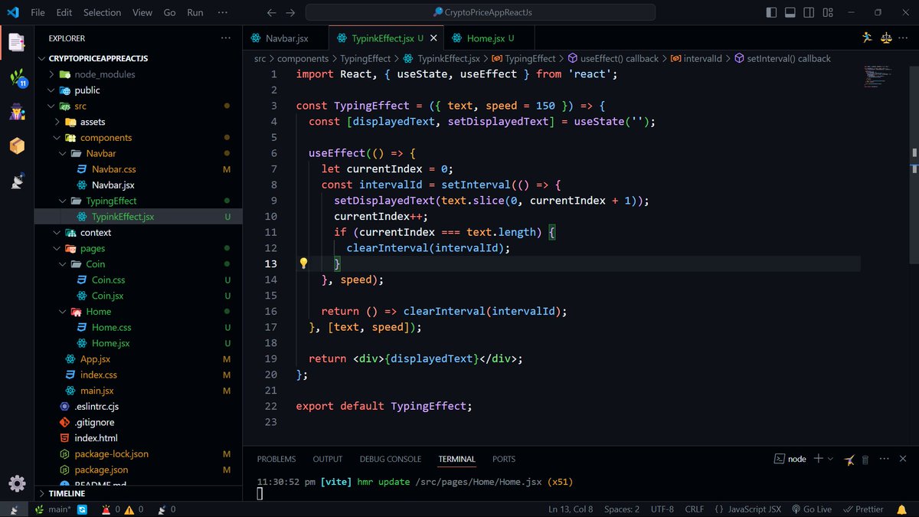Change encoding via UTF-8
Image resolution: width=919 pixels, height=517 pixels.
tap(662, 509)
